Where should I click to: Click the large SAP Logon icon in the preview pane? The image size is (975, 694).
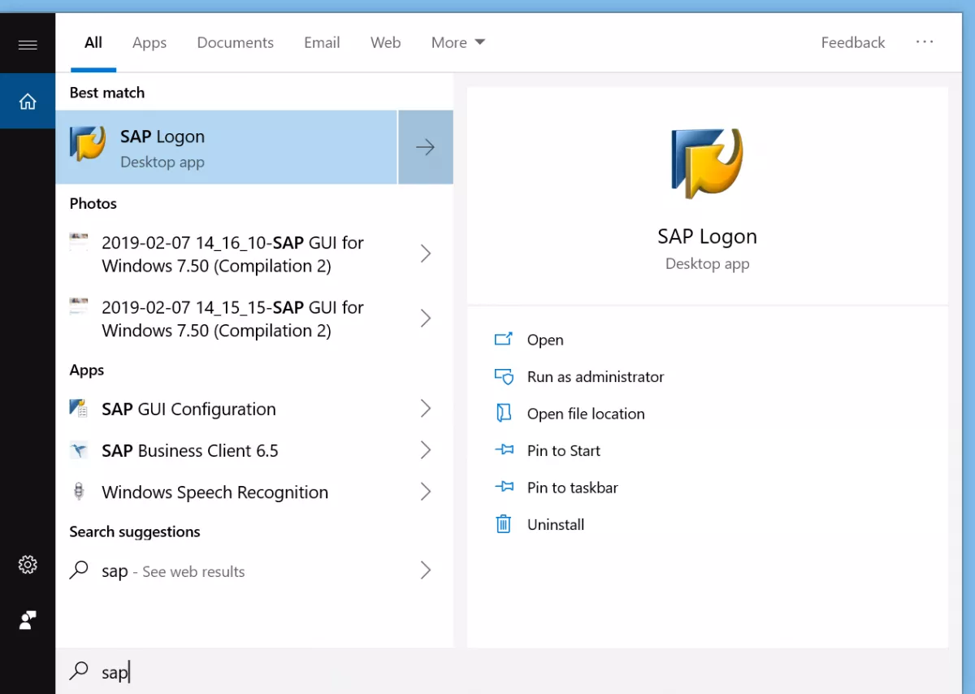click(707, 163)
